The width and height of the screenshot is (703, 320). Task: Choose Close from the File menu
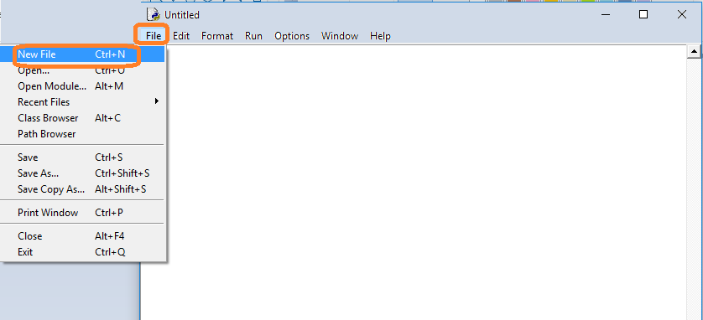(x=82, y=236)
